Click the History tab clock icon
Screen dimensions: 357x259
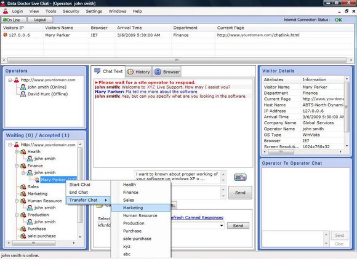pos(130,72)
